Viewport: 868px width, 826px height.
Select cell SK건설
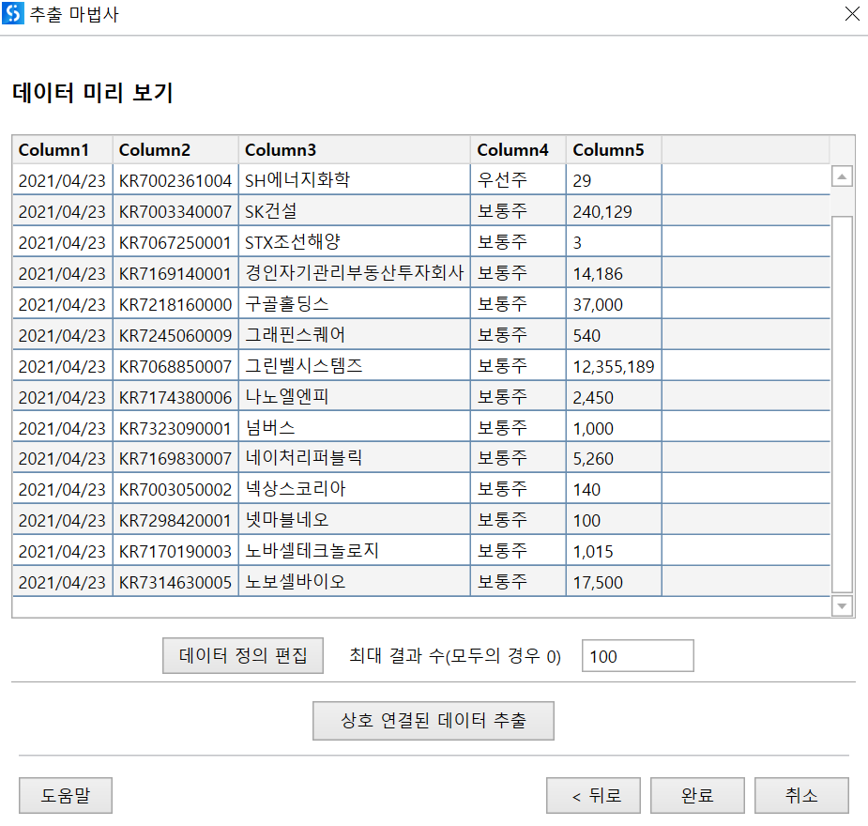(355, 211)
